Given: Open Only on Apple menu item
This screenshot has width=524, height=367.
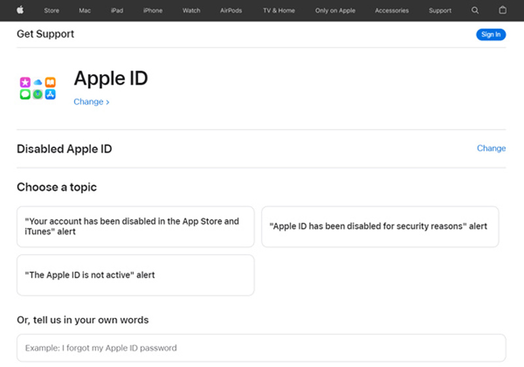Looking at the screenshot, I should click(x=335, y=10).
